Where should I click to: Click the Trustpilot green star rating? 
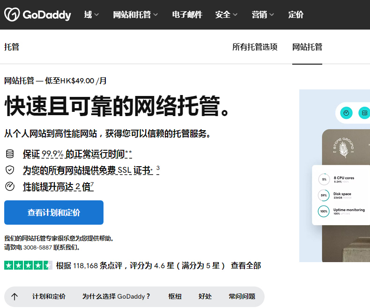coord(28,265)
